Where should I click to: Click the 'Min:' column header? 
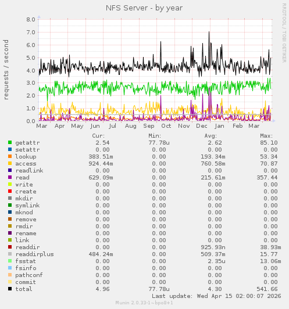click(155, 136)
